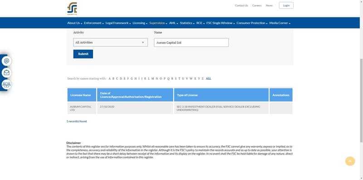Screen dimensions: 363x180
Task: Click the Disclaimer heading
Action: point(74,143)
